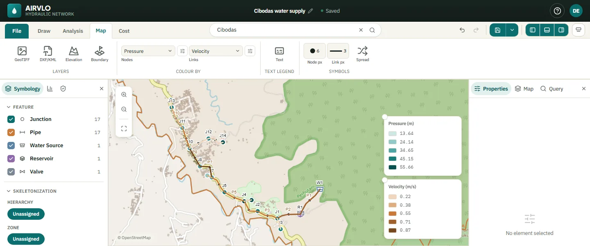This screenshot has width=590, height=246.
Task: Click the 13.64 pressure colour swatch
Action: pos(393,134)
